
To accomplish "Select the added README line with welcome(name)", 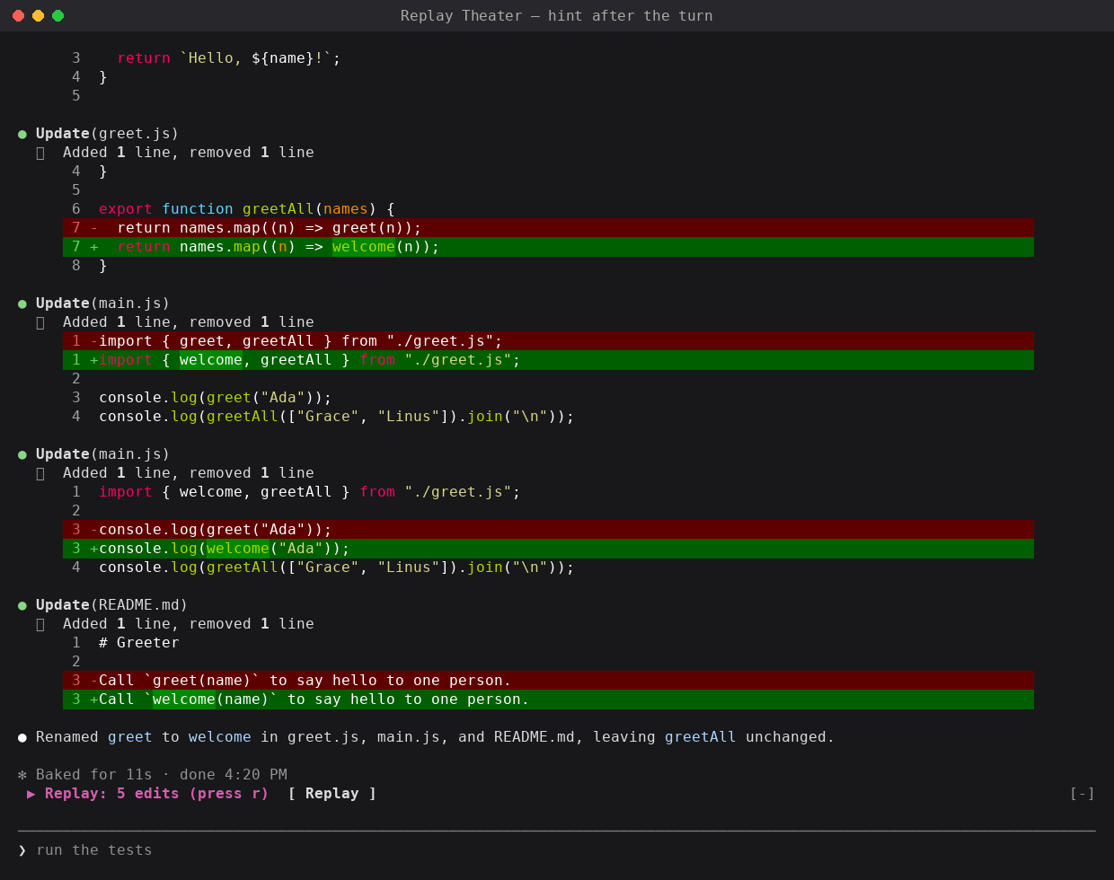I will tap(548, 700).
